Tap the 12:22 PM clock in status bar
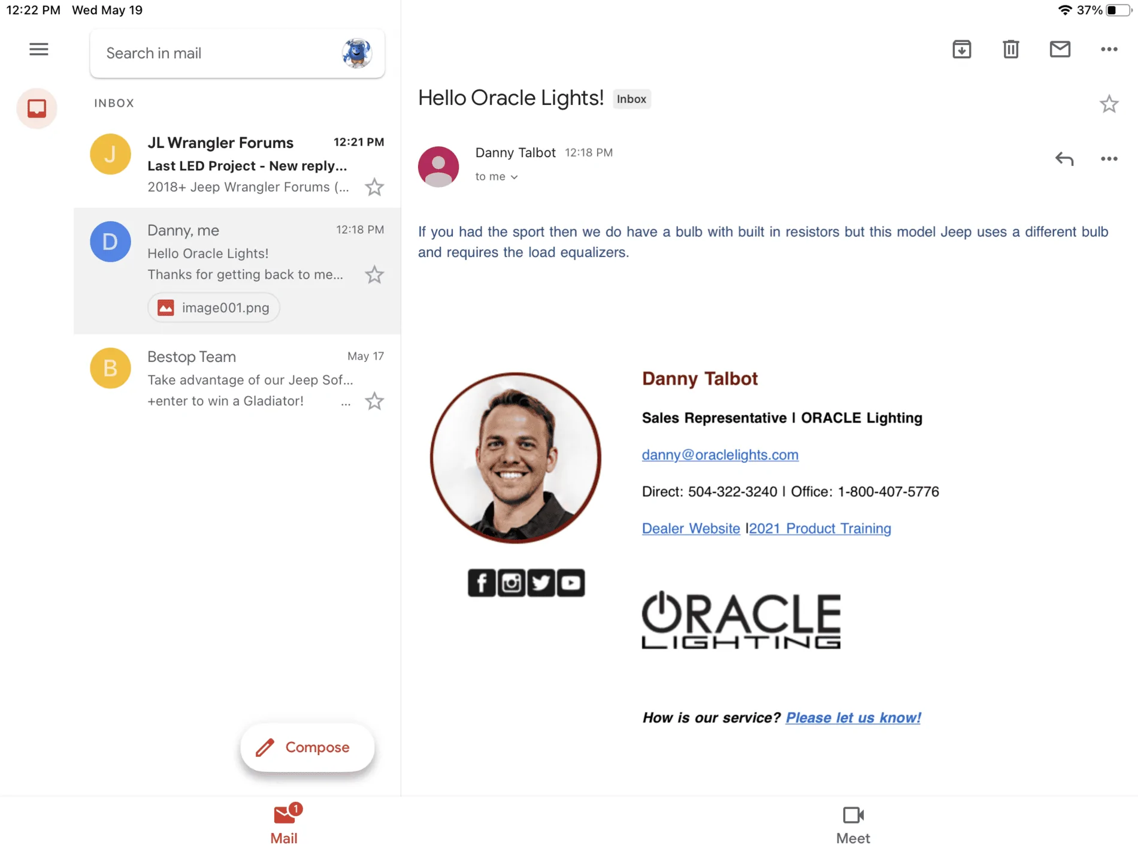 pos(34,10)
